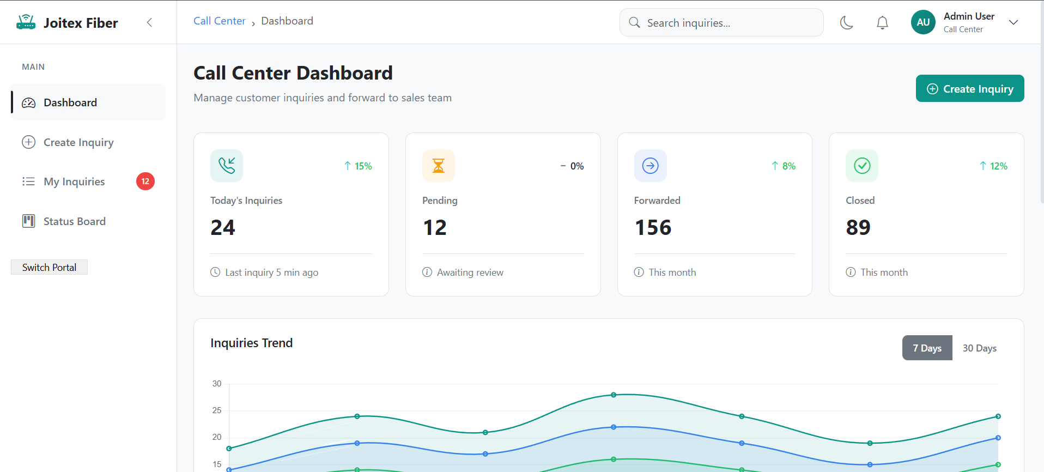The image size is (1044, 472).
Task: Click the hourglass icon on Pending card
Action: (439, 166)
